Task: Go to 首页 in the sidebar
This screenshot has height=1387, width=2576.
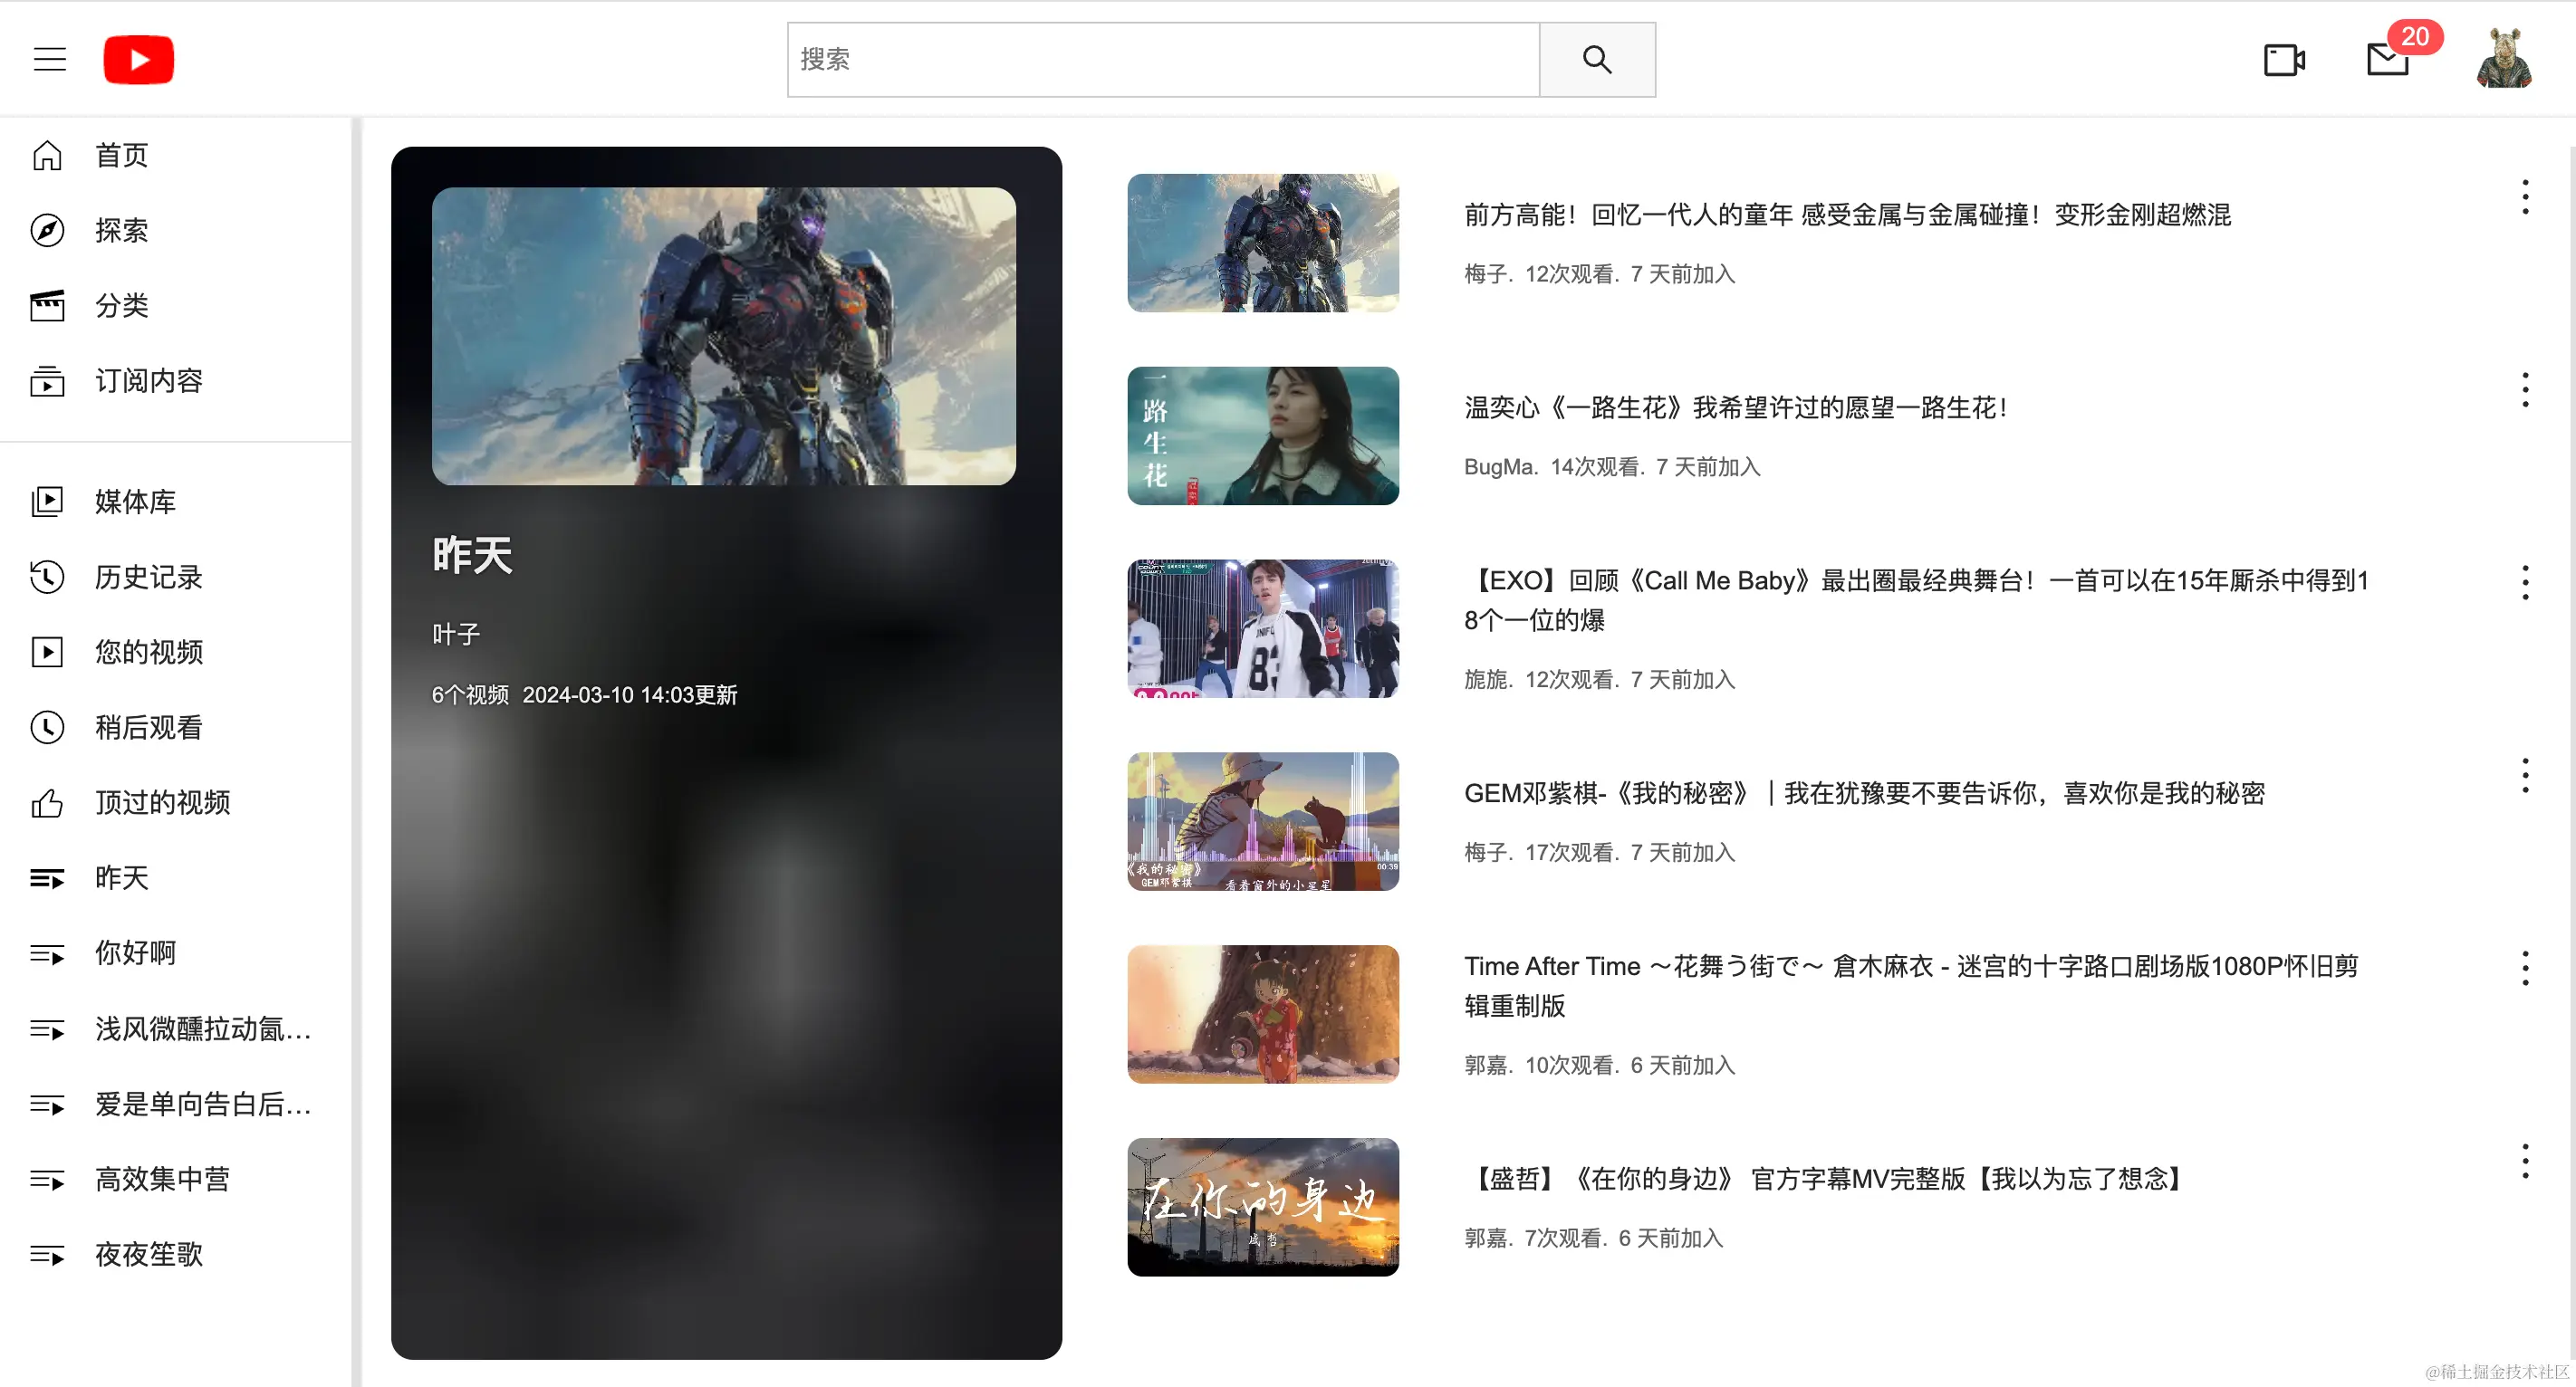Action: pos(121,156)
